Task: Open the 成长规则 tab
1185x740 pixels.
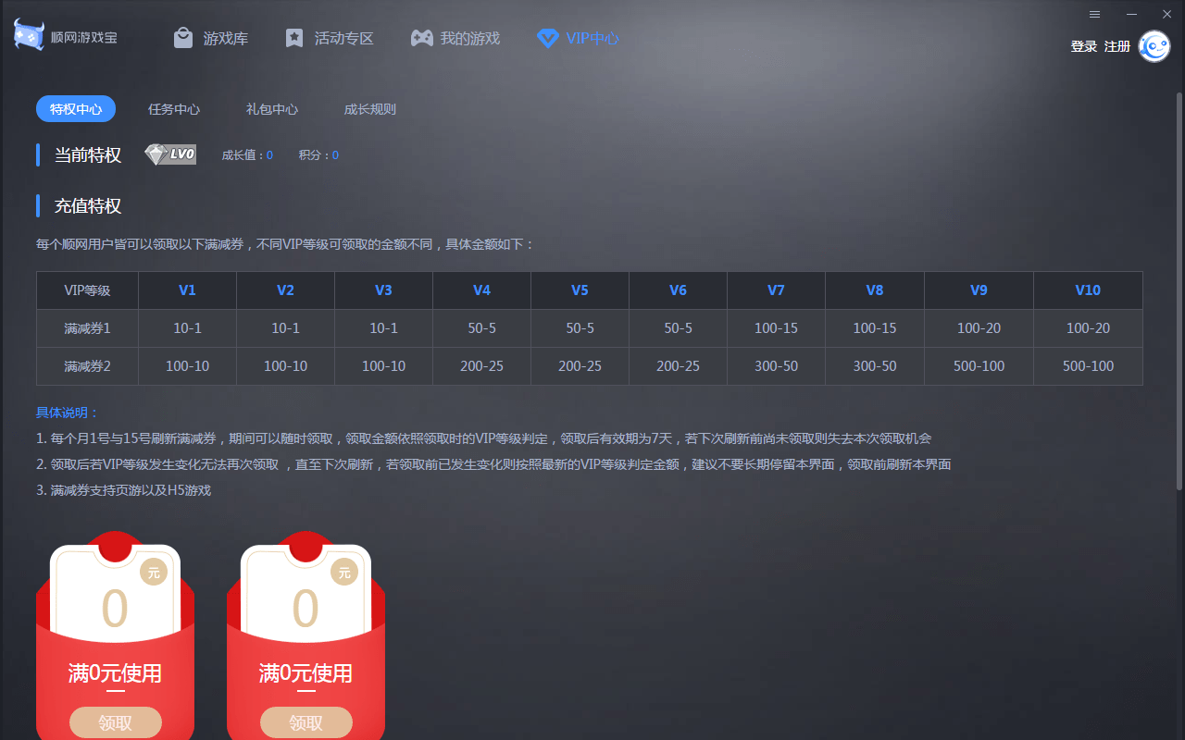Action: 369,108
